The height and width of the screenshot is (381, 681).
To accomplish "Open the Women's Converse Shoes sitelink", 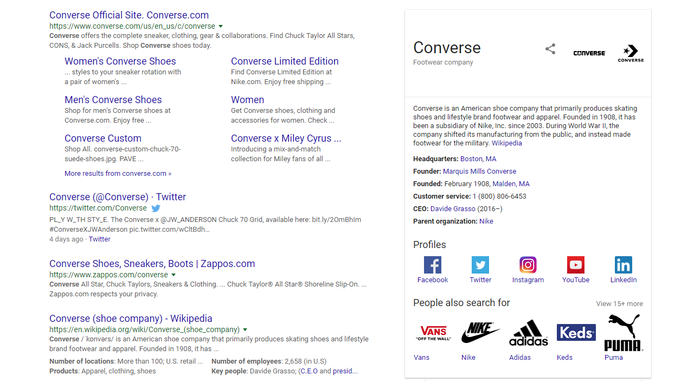I will pyautogui.click(x=120, y=61).
